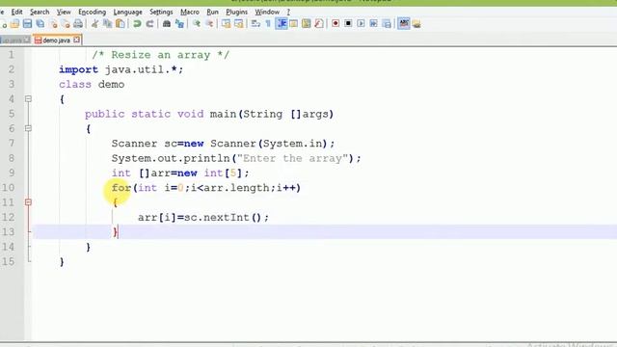Switch to the inactive tab left of demo.java
617x347 pixels.
pos(12,40)
